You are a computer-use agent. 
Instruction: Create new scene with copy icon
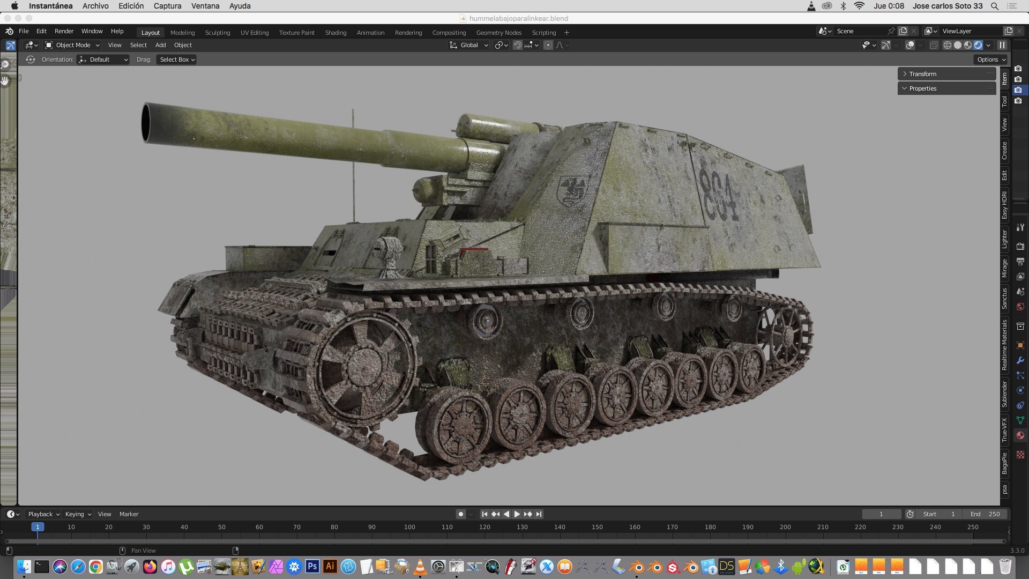pyautogui.click(x=903, y=31)
